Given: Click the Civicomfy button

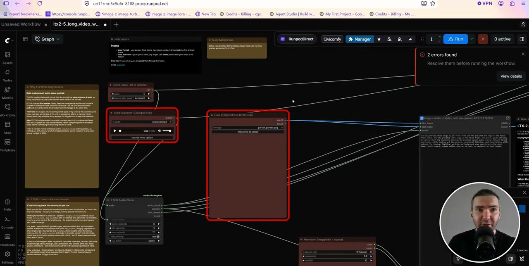Looking at the screenshot, I should pos(332,39).
